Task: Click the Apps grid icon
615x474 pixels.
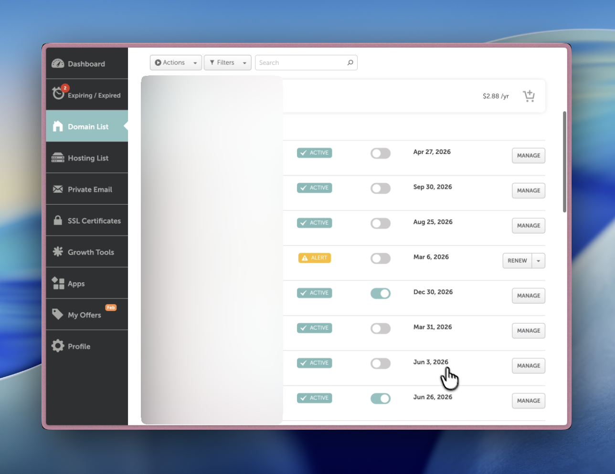Action: point(57,282)
